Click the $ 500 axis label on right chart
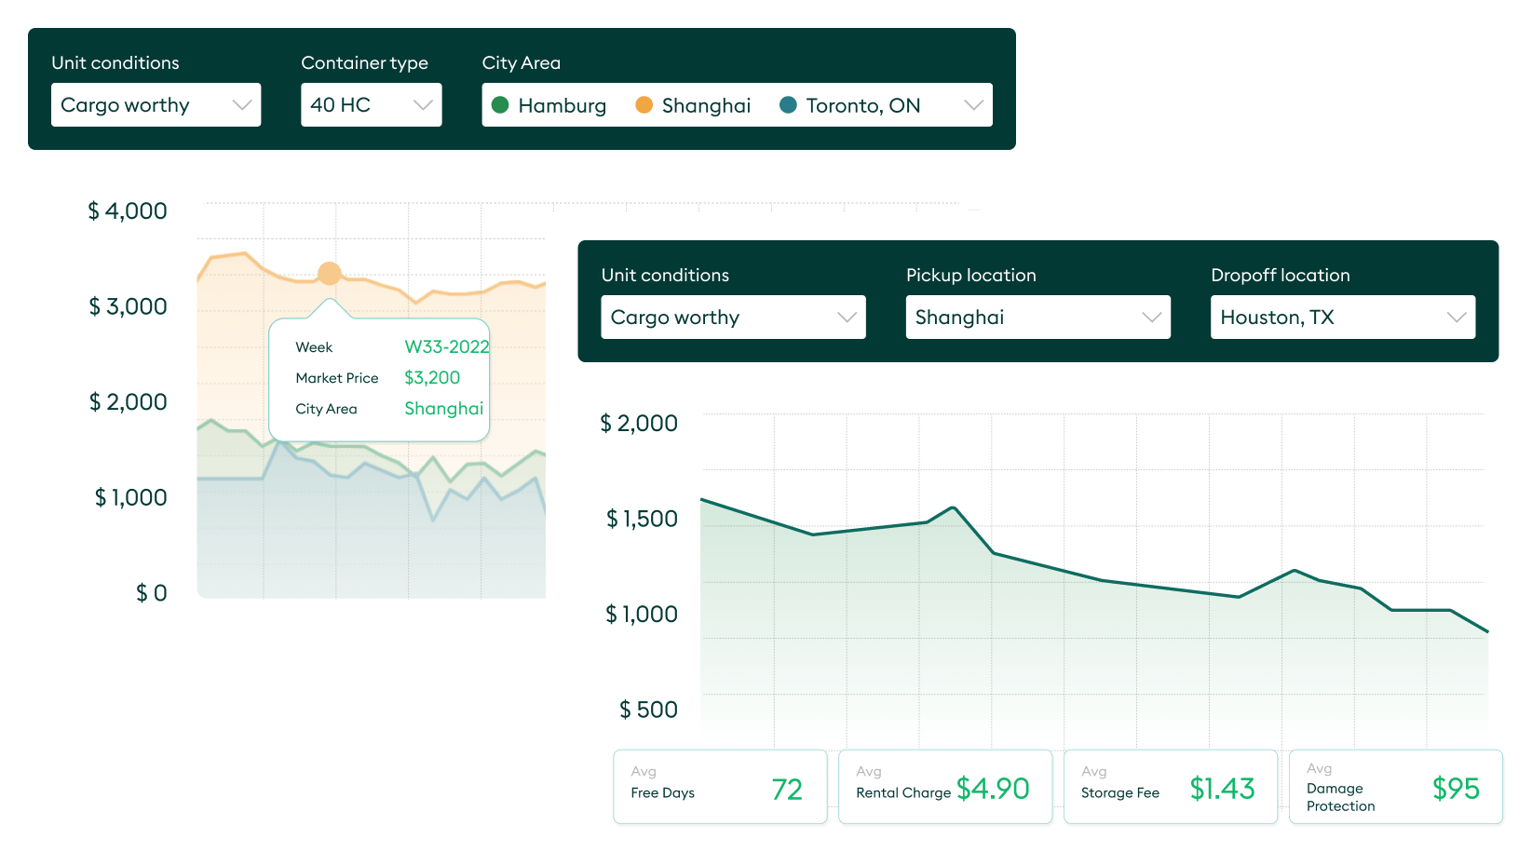This screenshot has height=852, width=1532. [649, 710]
